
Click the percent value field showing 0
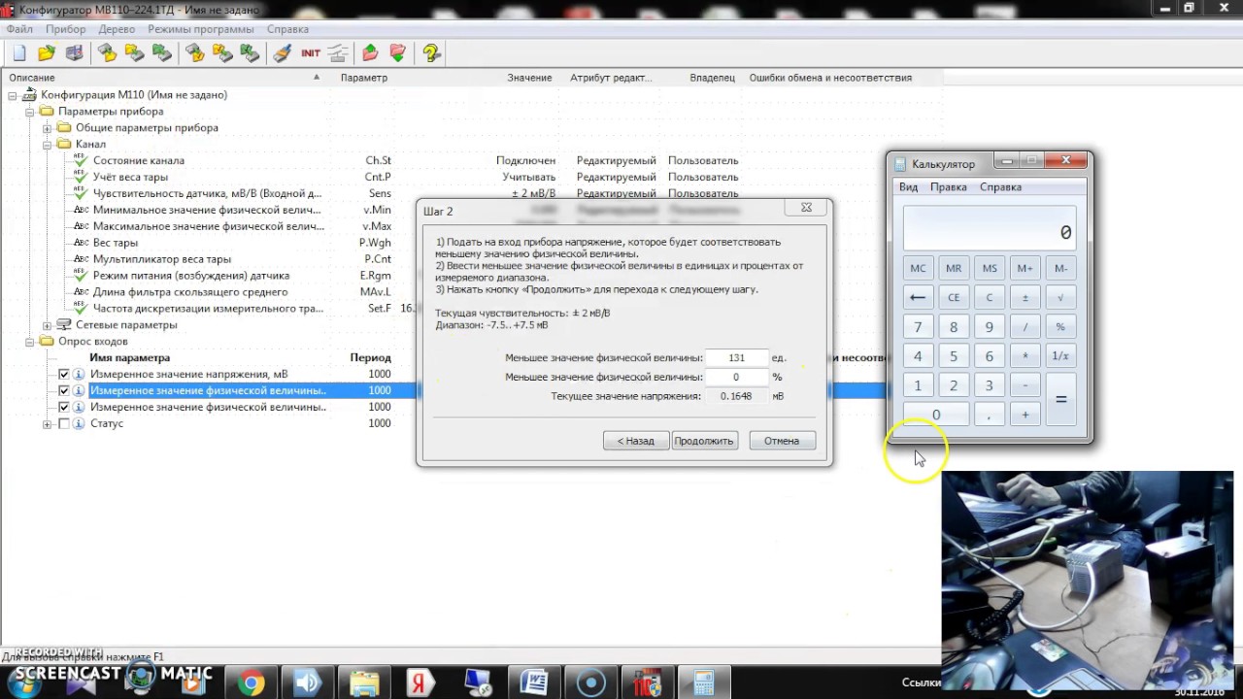click(x=736, y=377)
